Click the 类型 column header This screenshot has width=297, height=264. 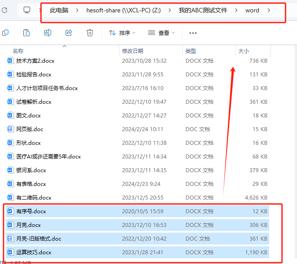[x=191, y=51]
